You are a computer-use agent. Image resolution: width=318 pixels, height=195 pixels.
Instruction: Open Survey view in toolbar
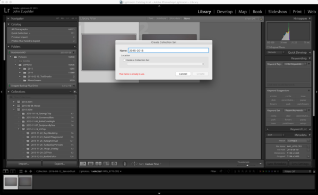[x=106, y=164]
